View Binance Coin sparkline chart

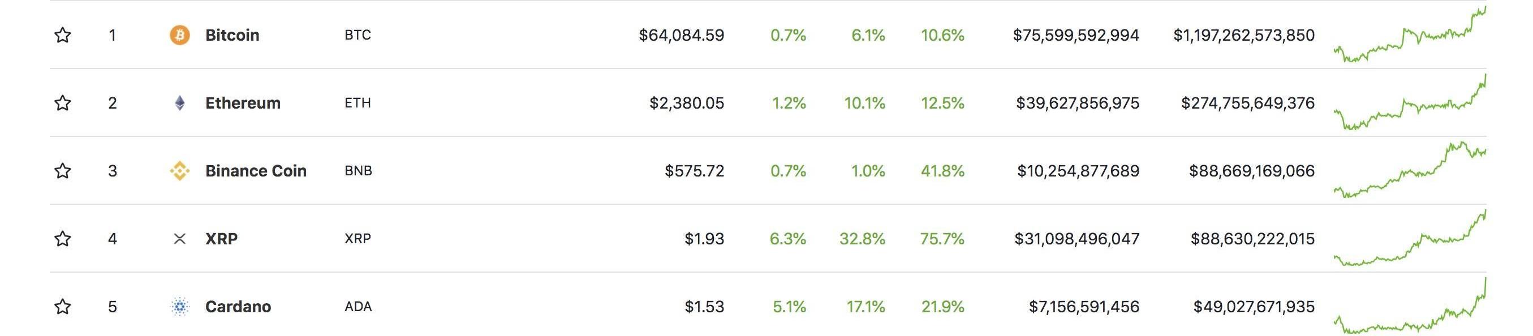click(1410, 170)
